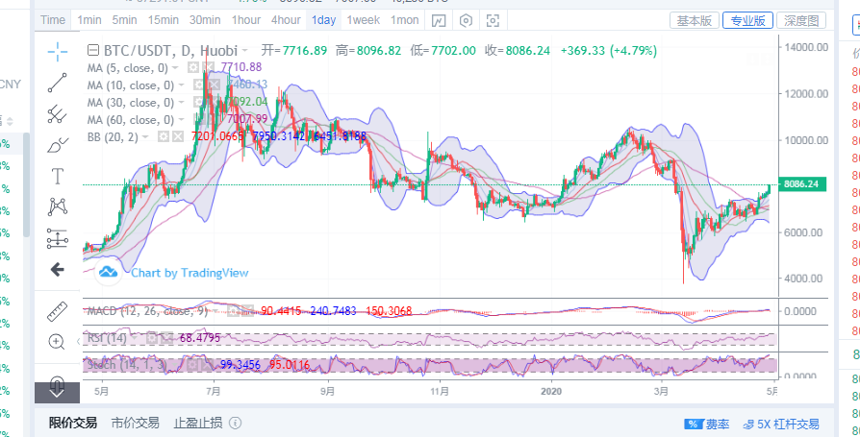
Task: Expand MA (5, close, 0) dropdown arrow
Action: (175, 67)
